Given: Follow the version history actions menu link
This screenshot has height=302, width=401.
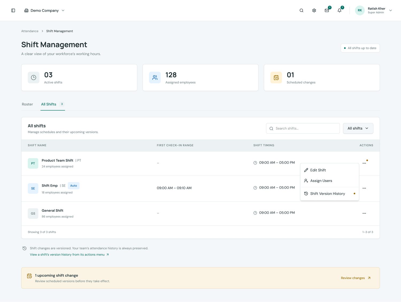Looking at the screenshot, I should (x=70, y=254).
